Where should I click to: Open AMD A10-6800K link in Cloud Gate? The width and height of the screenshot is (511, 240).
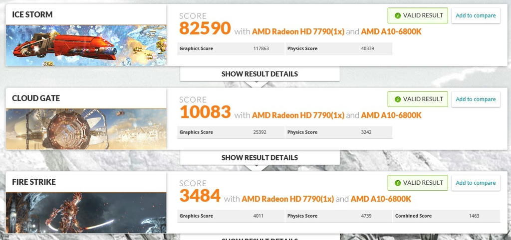[x=391, y=116]
